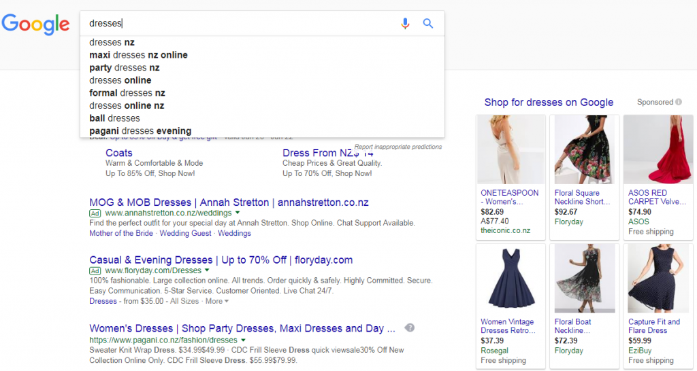Viewport: 697px width, 371px height.
Task: Choose 'formal dresses nz' suggestion
Action: (x=127, y=93)
